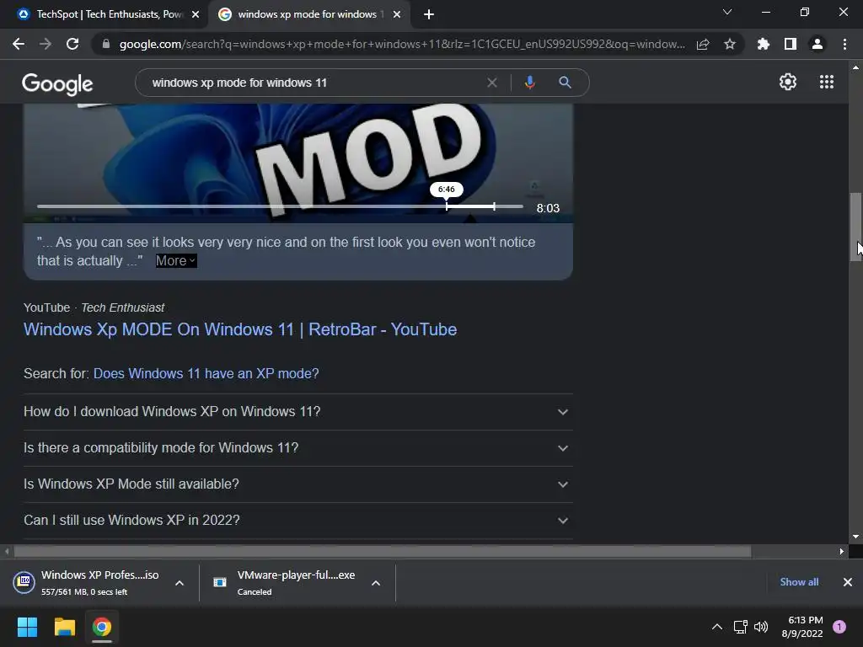863x647 pixels.
Task: Click the scroll right arrow
Action: [x=842, y=551]
